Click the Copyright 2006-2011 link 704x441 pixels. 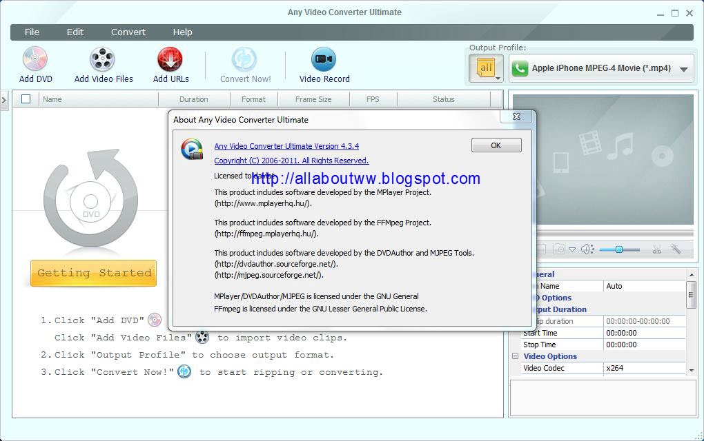(x=291, y=161)
